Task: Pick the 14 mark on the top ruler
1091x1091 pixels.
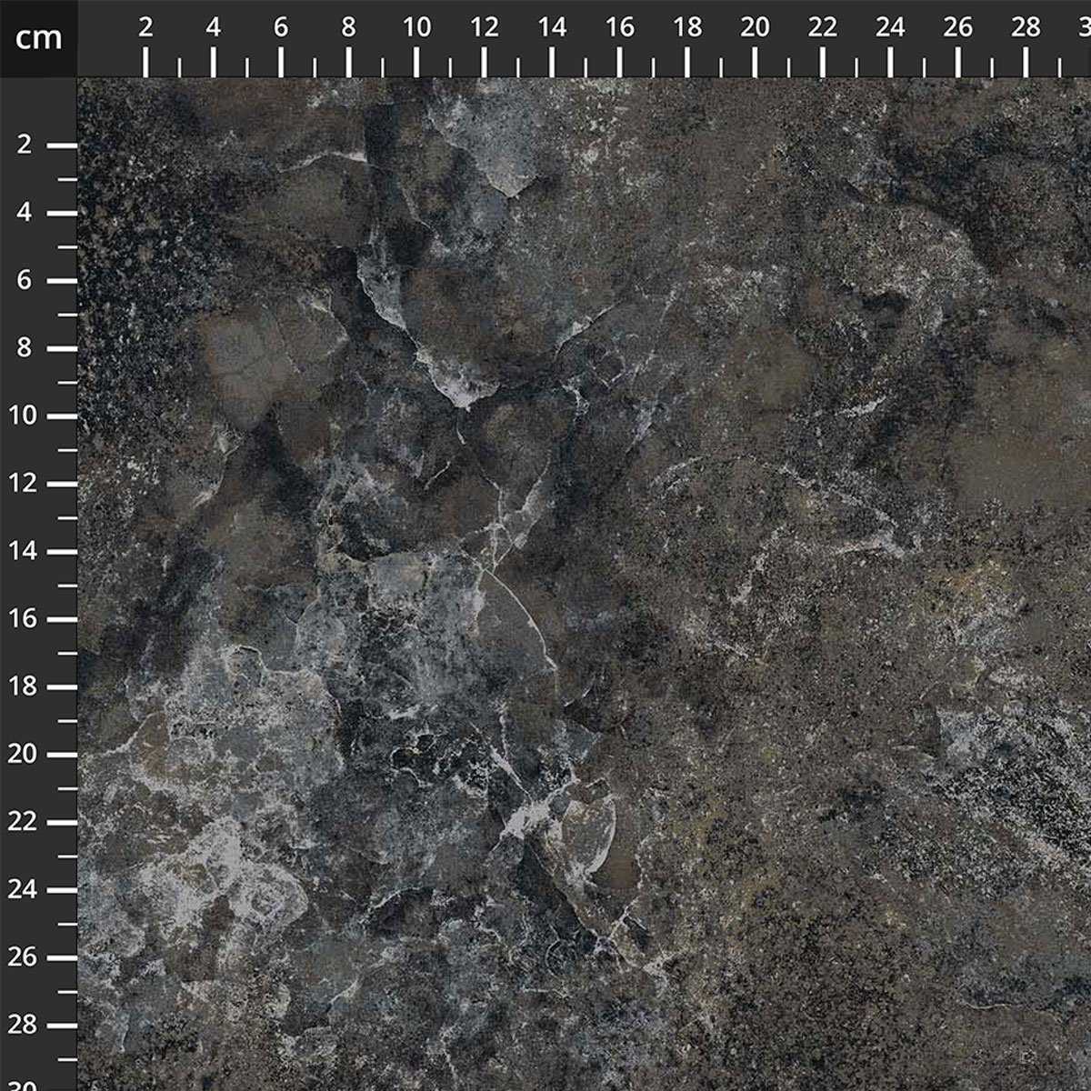Action: 552,28
